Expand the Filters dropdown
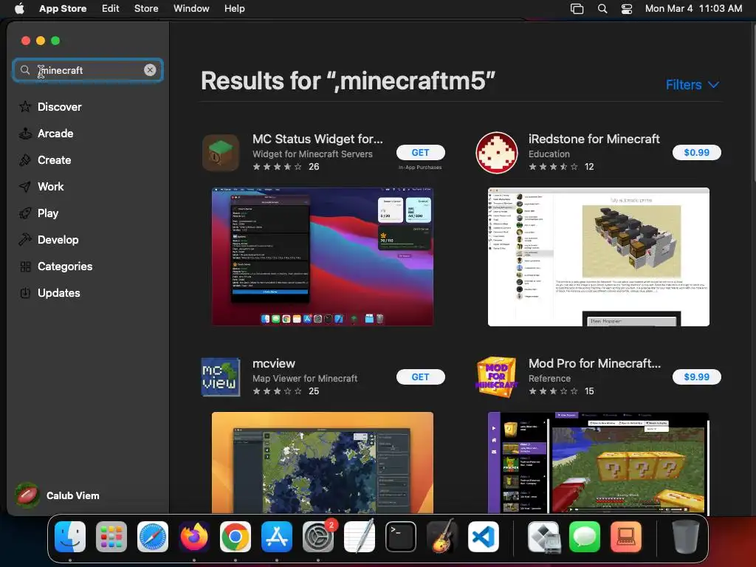The image size is (756, 567). tap(693, 85)
